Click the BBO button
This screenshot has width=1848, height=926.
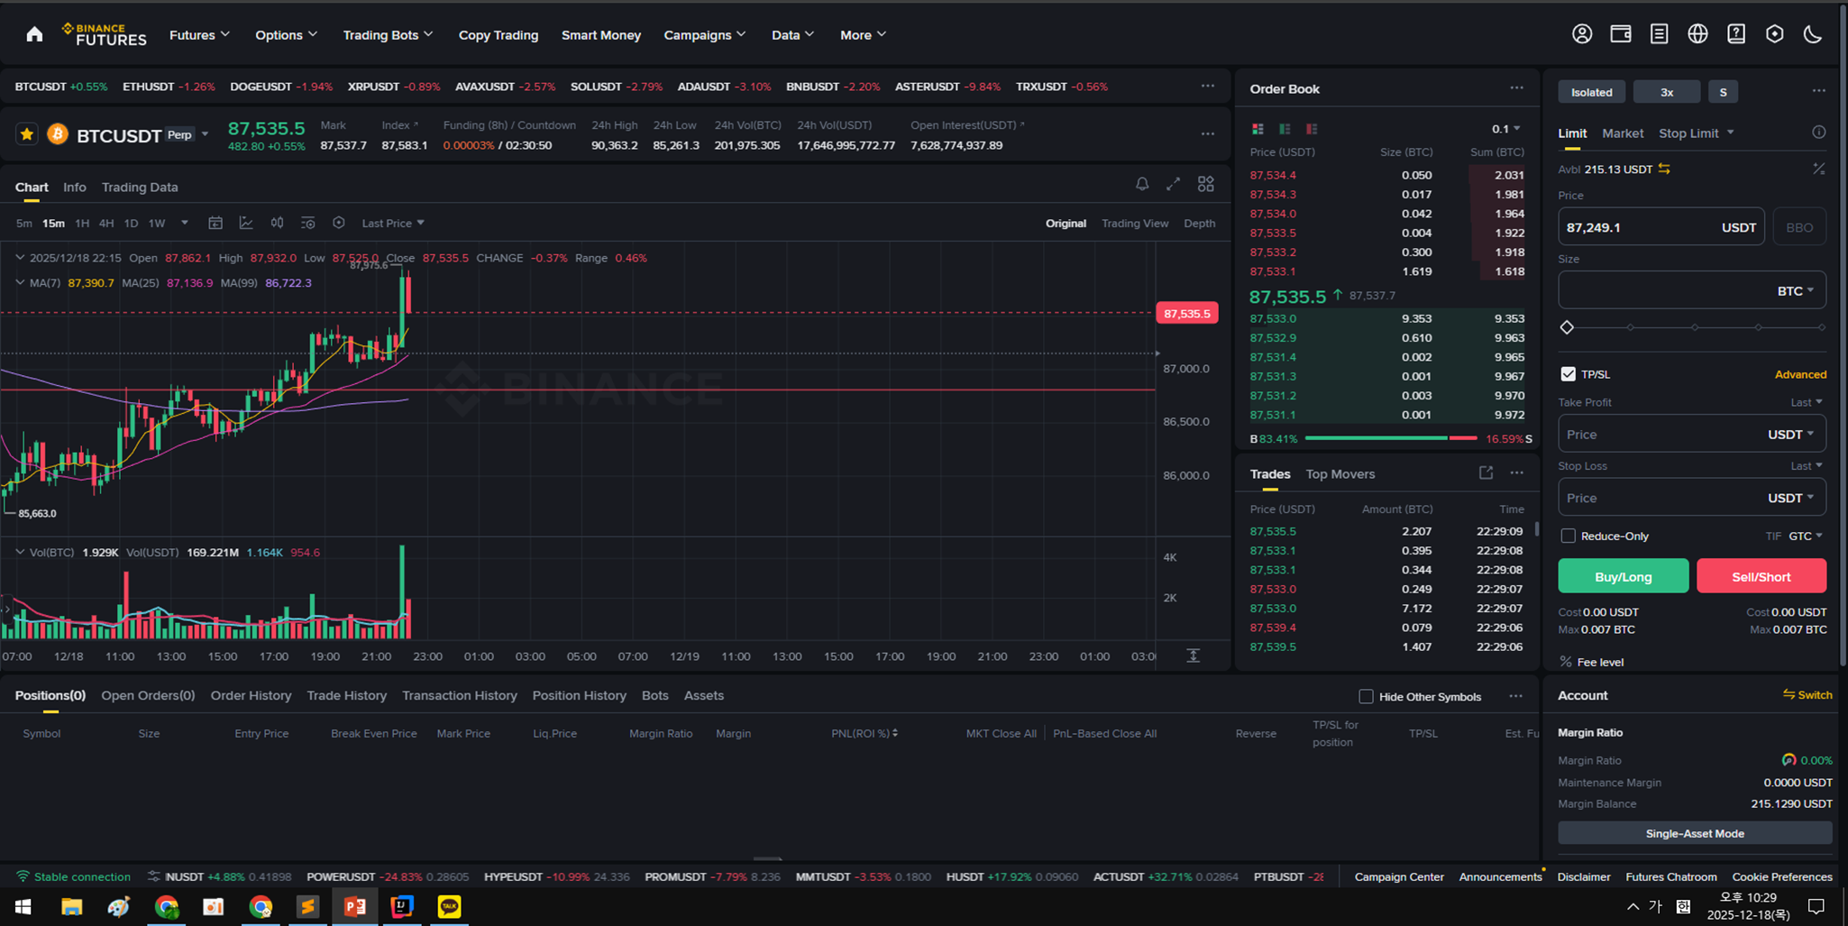click(1799, 227)
